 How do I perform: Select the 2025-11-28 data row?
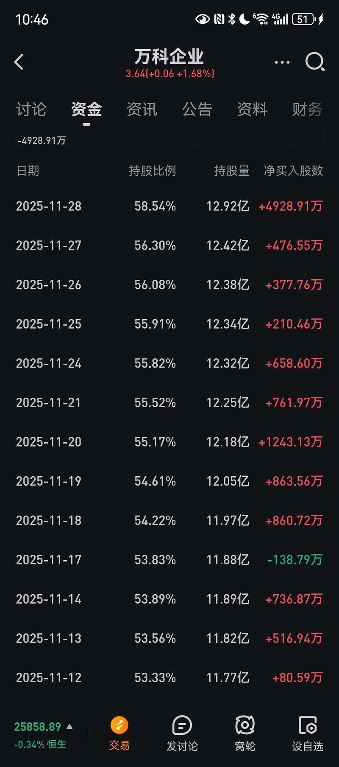pos(169,206)
